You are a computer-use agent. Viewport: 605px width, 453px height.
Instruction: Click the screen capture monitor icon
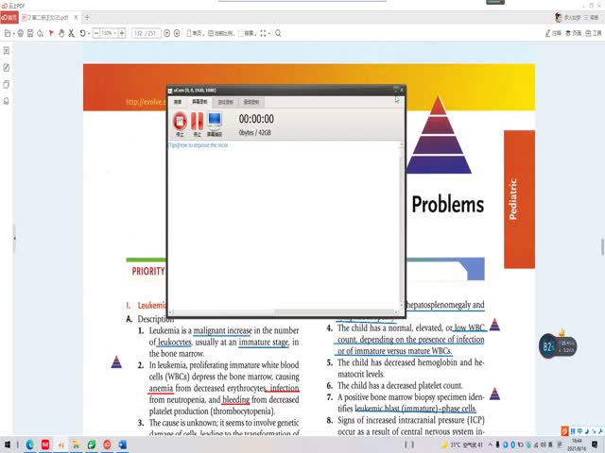tap(215, 122)
